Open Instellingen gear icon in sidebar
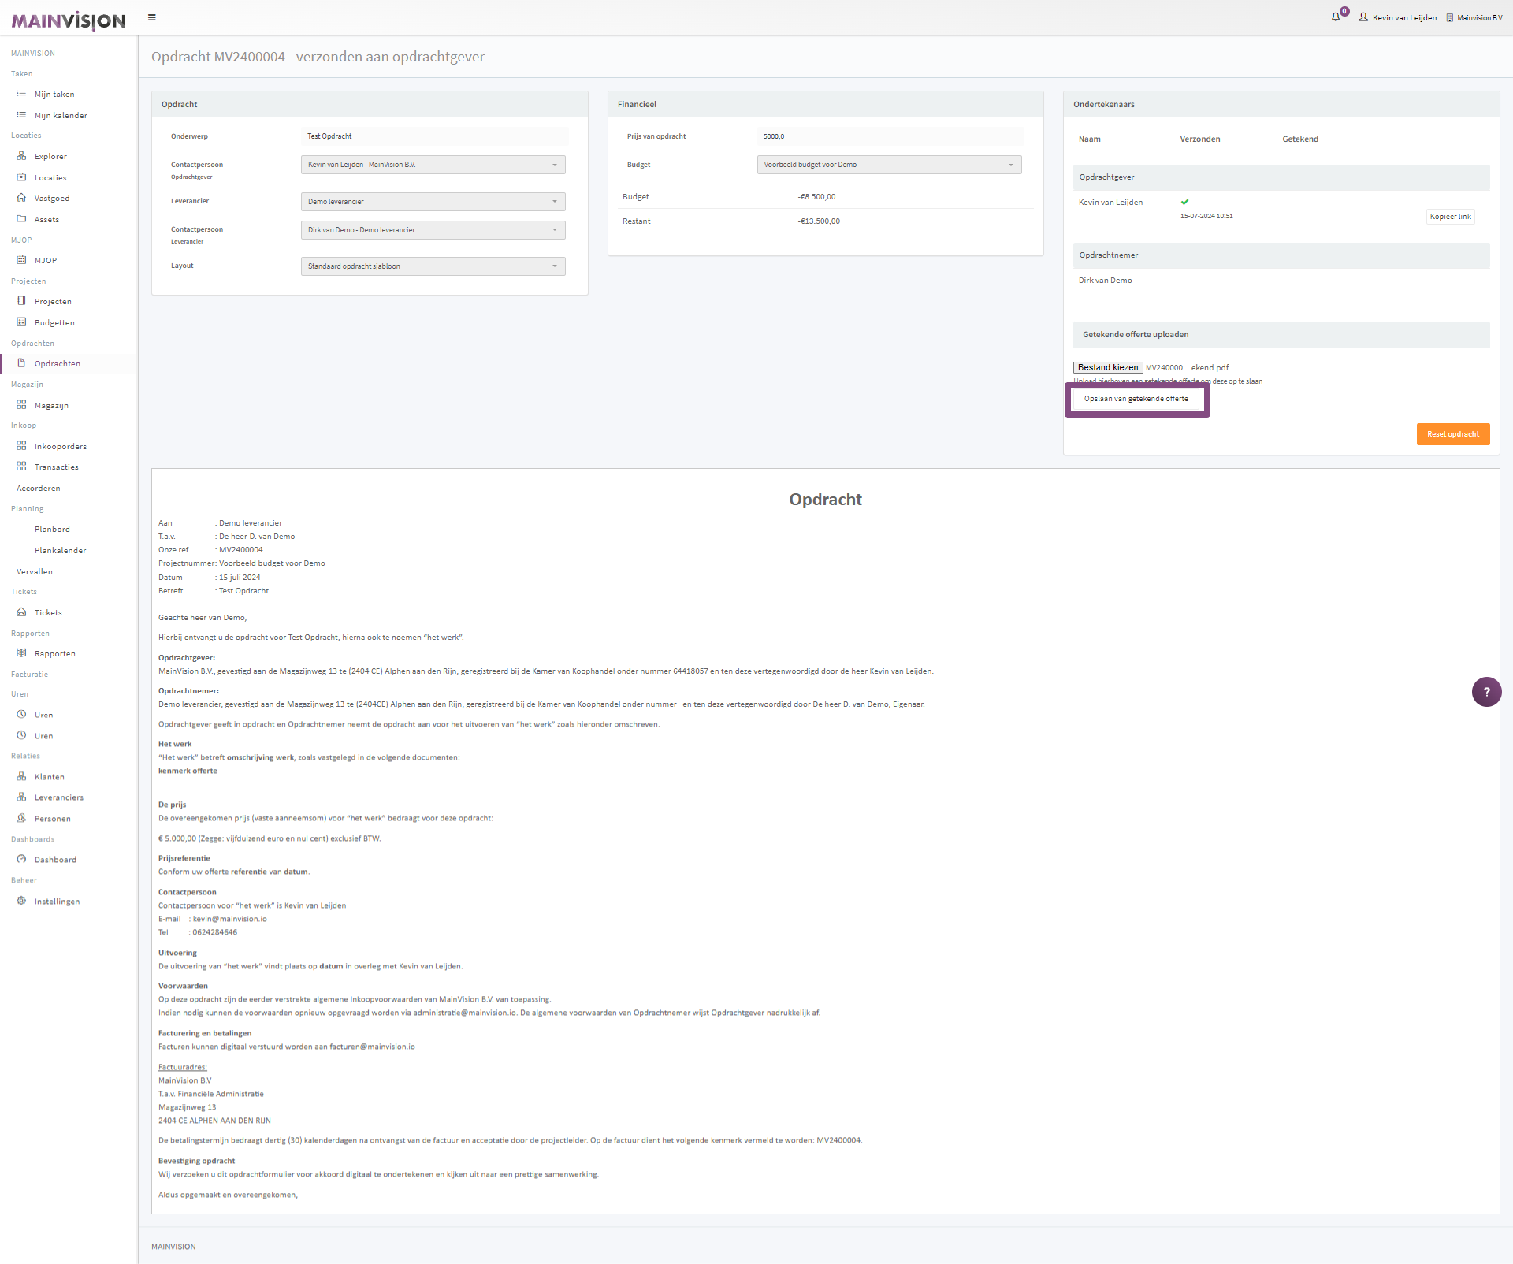The image size is (1513, 1264). (21, 901)
